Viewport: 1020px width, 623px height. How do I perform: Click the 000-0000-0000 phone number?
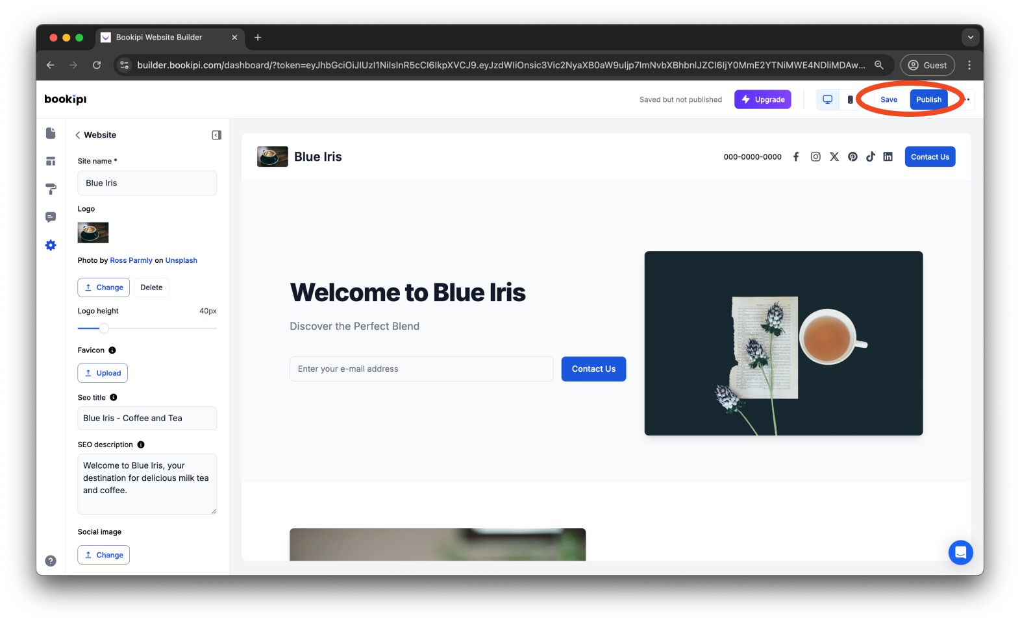[753, 157]
